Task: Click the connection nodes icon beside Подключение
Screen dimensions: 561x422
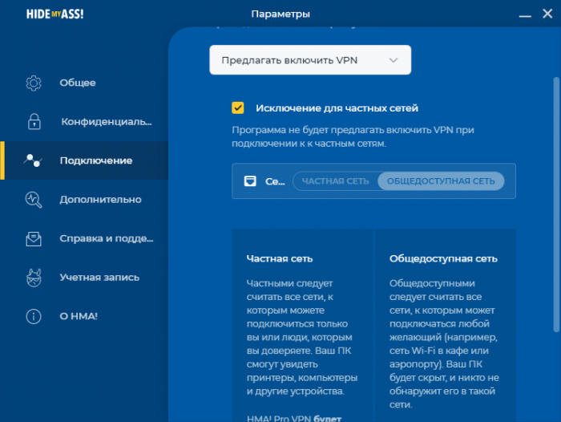Action: [34, 160]
